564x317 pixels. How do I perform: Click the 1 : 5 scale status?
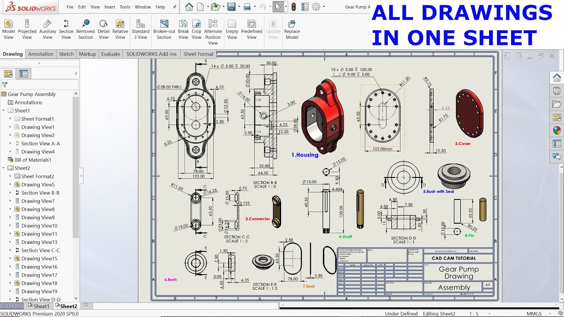point(474,314)
